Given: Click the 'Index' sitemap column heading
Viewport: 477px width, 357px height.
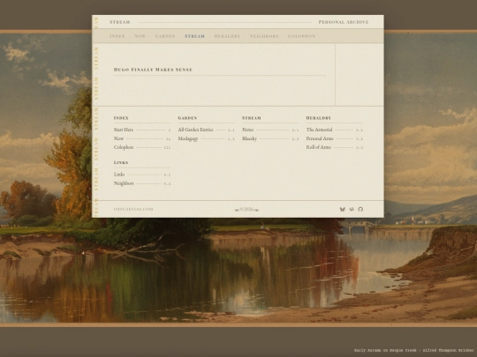Looking at the screenshot, I should (x=121, y=118).
